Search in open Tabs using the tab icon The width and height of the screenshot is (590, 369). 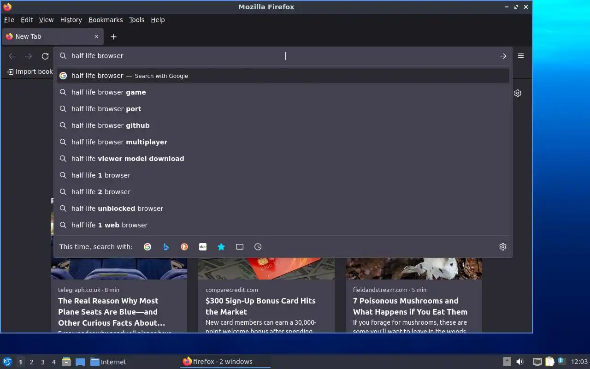tap(240, 247)
